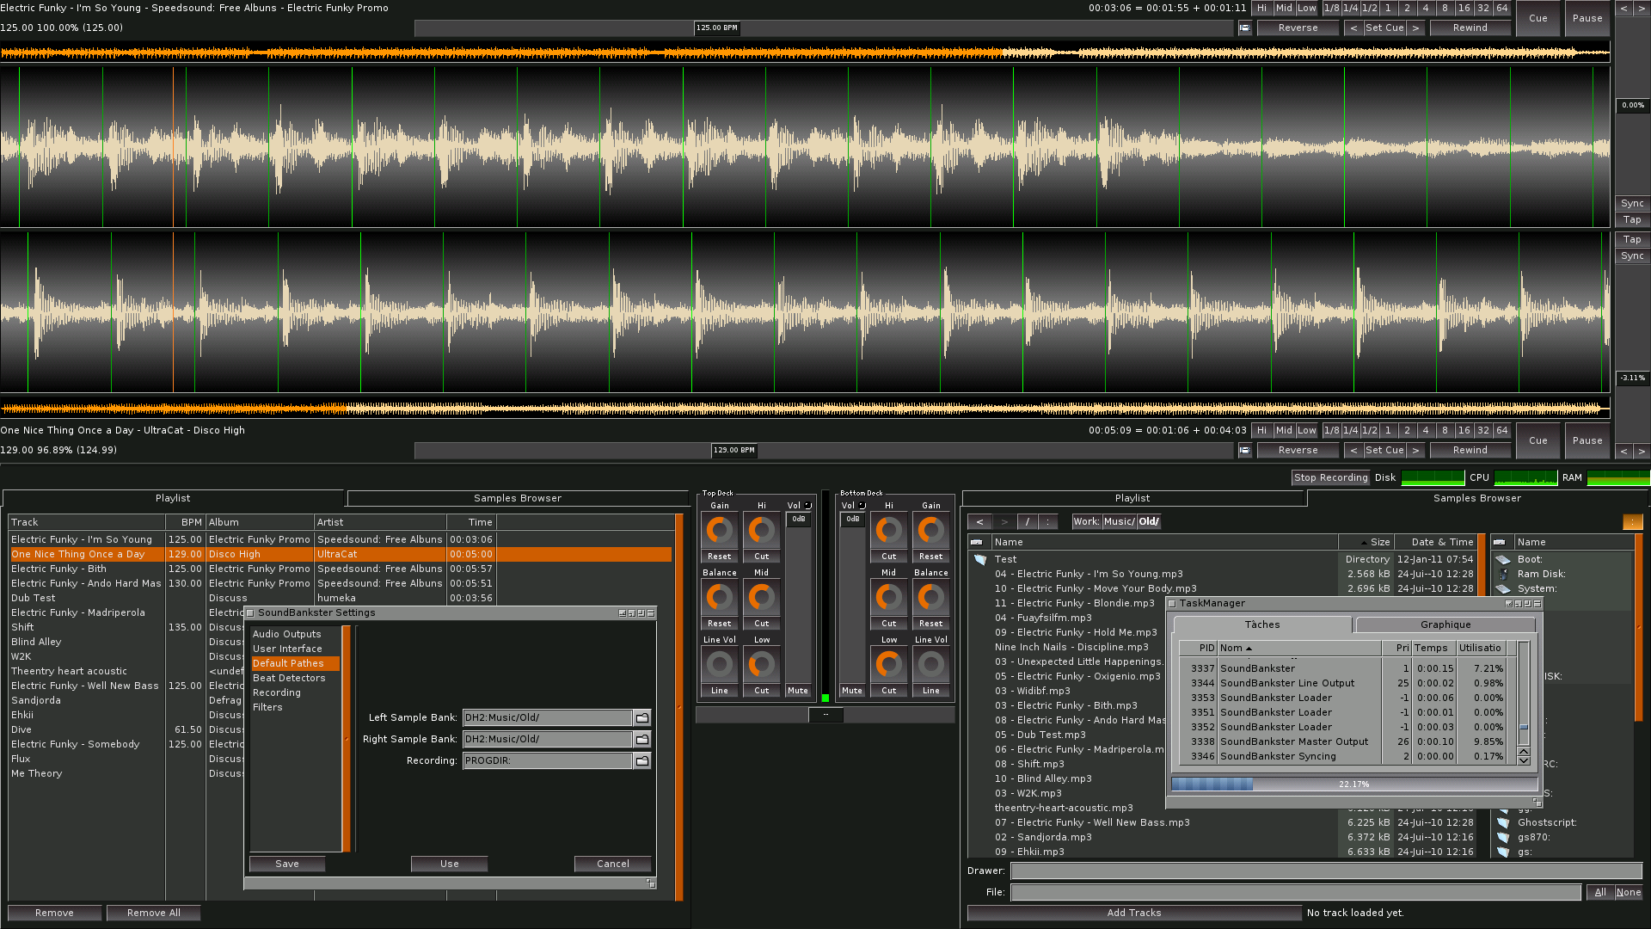The image size is (1651, 929).
Task: Toggle Mute on the Top Deck
Action: pyautogui.click(x=797, y=691)
